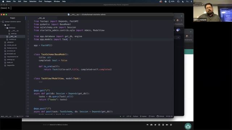Click root folder repository icon

tap(3, 22)
